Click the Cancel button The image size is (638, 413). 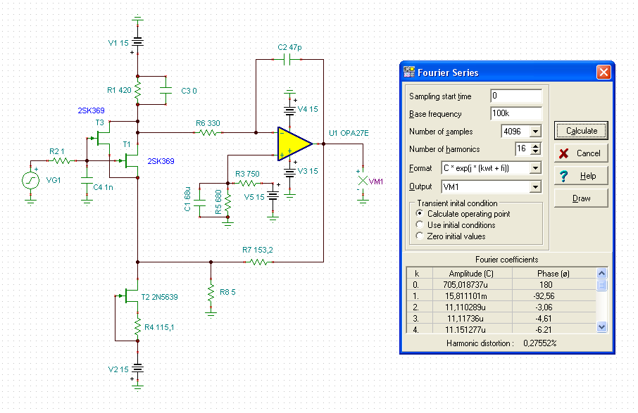pos(581,153)
